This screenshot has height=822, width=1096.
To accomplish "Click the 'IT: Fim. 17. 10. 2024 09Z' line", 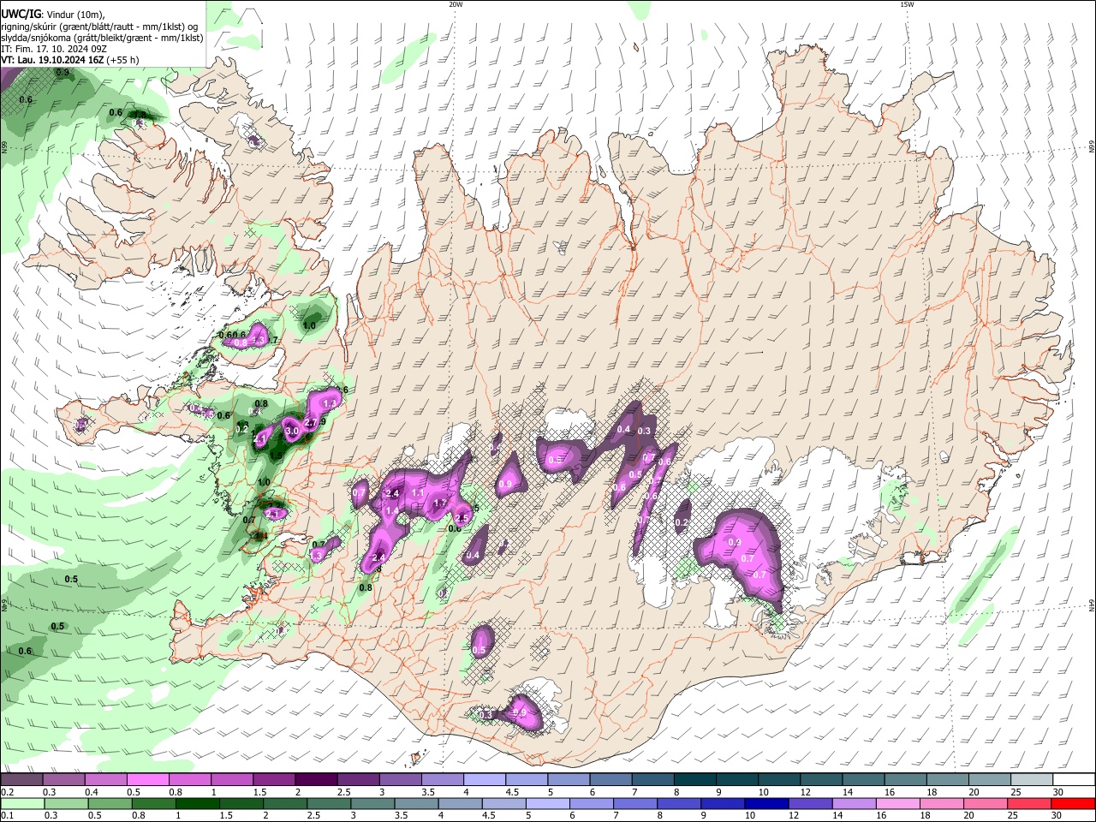I will 54,49.
